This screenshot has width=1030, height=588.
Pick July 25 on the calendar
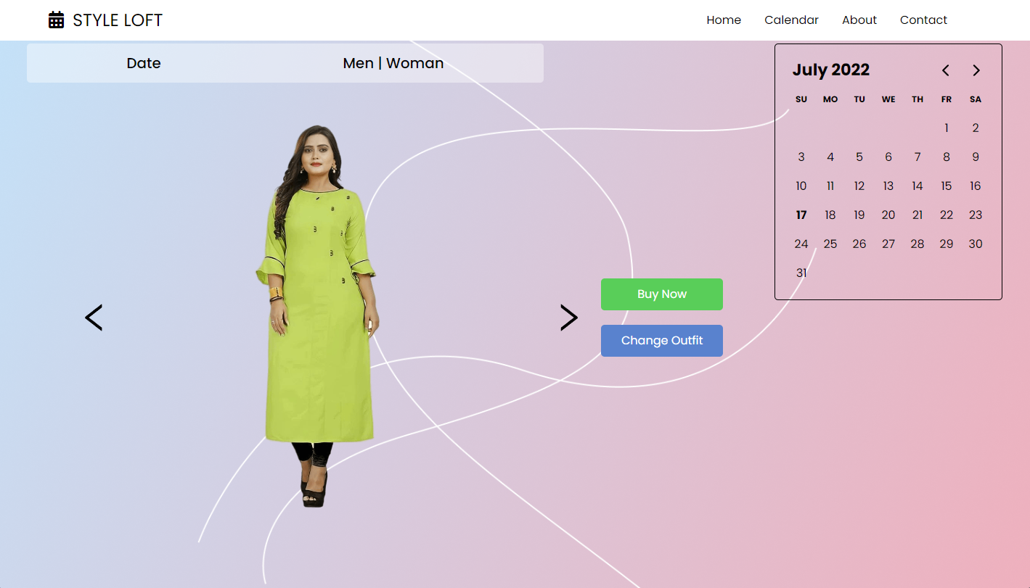point(830,244)
